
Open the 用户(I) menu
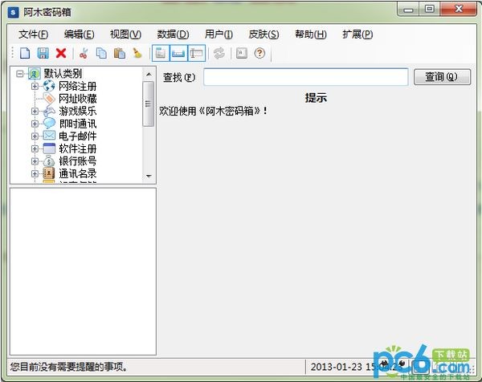[x=219, y=34]
